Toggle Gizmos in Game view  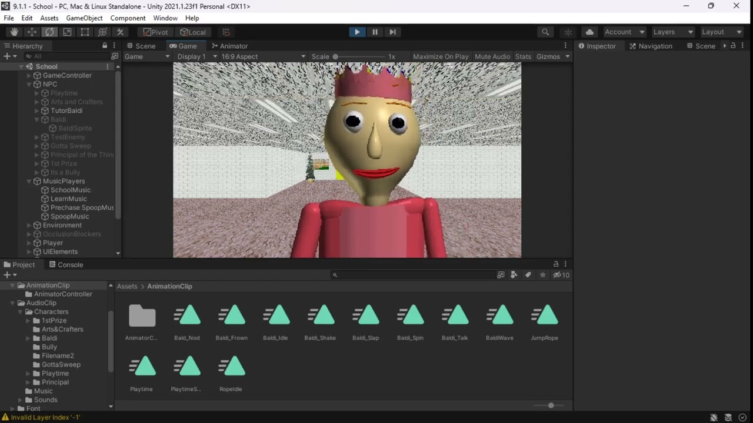[548, 56]
